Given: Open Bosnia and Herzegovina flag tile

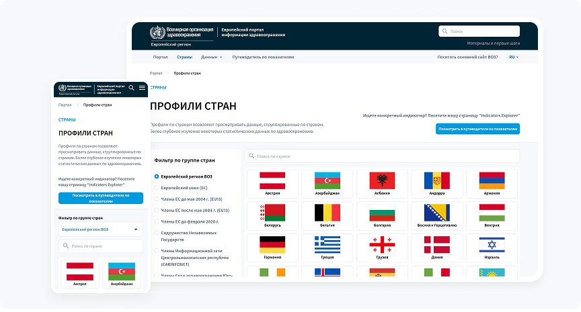Looking at the screenshot, I should click(x=437, y=215).
